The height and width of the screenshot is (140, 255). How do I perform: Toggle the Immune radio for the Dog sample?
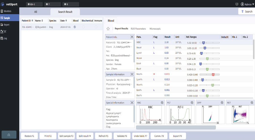point(96,27)
